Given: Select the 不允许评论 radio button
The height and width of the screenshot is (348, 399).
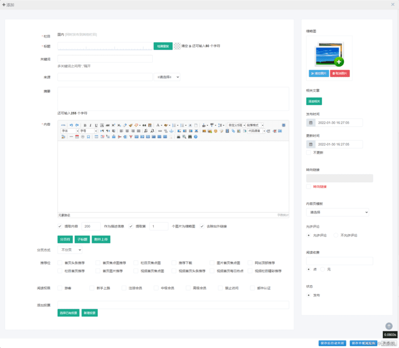Looking at the screenshot, I should [x=336, y=235].
